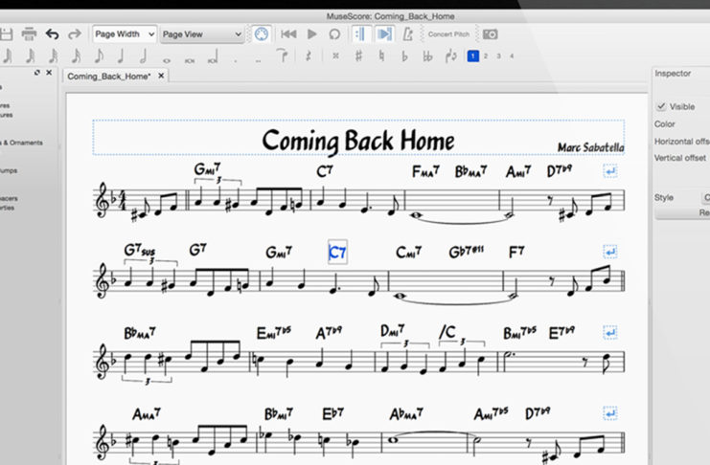
Task: Select the 32nd note duration
Action: [x=54, y=56]
